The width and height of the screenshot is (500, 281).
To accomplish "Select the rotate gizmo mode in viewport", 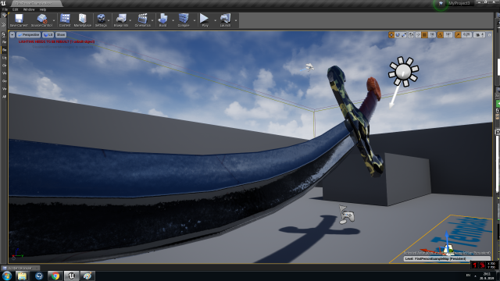I will 398,34.
